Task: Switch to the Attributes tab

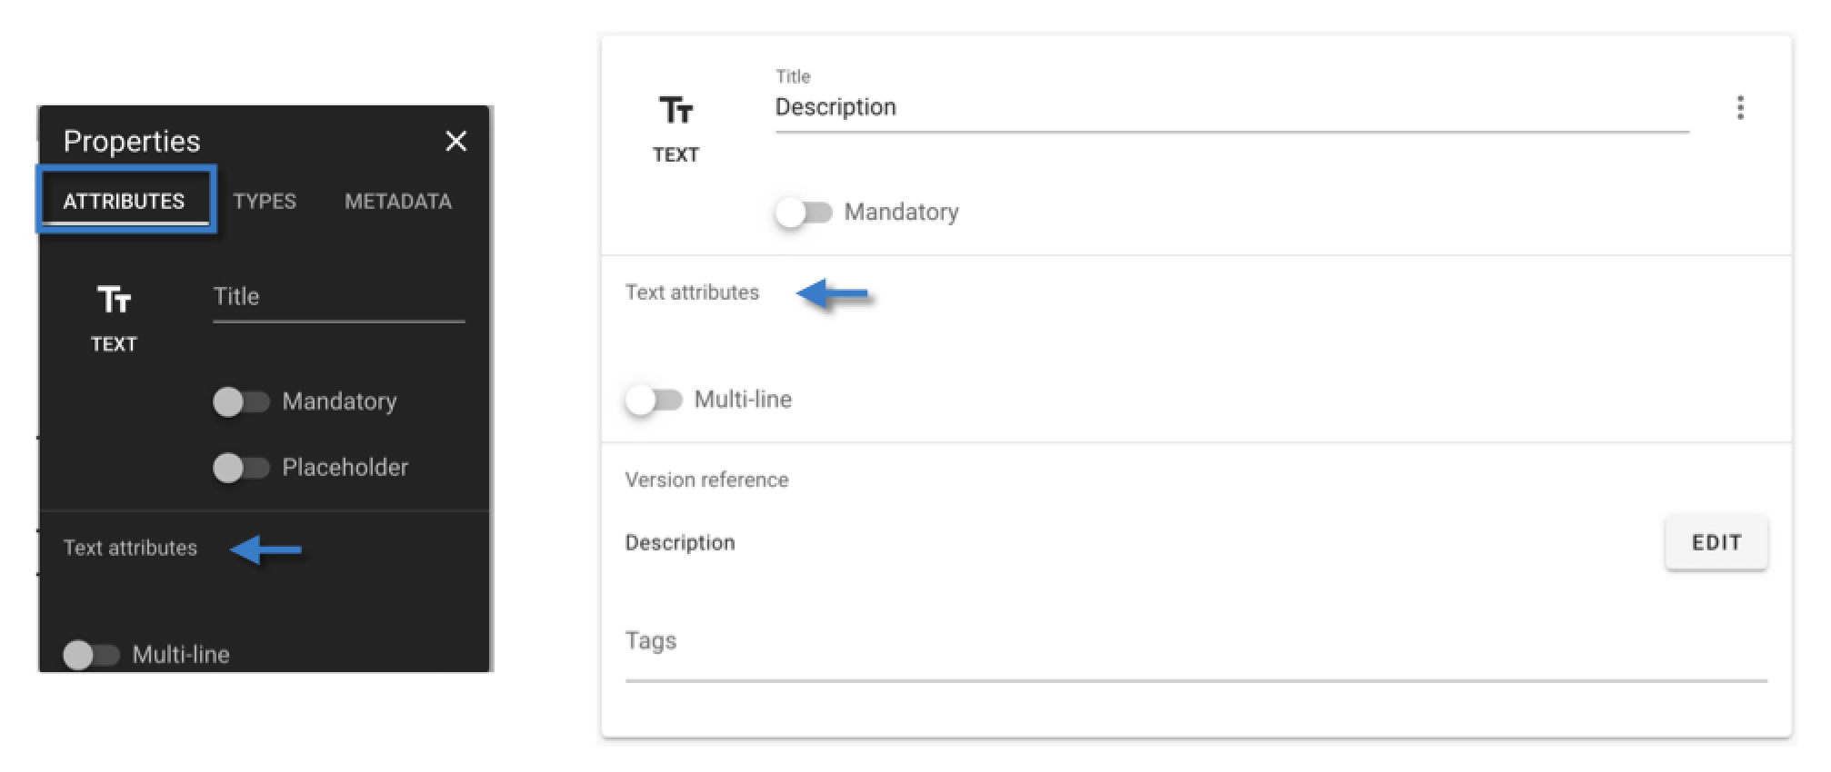Action: [124, 201]
